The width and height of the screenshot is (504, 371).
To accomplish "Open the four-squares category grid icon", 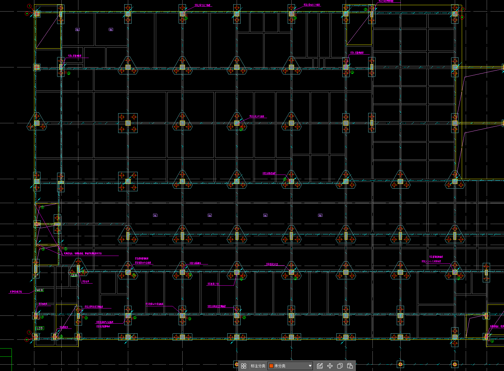I will pyautogui.click(x=244, y=366).
